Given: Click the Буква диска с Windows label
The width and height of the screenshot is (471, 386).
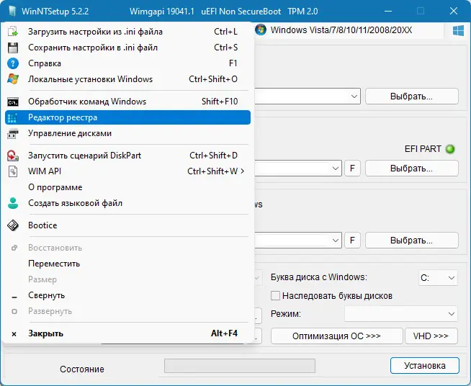Looking at the screenshot, I should coord(319,277).
